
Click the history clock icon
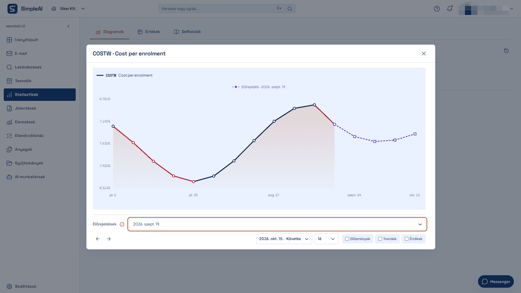tap(506, 51)
